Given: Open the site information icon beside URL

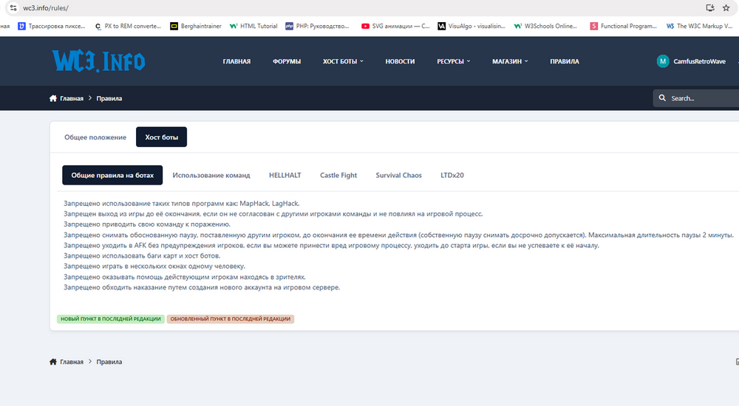Looking at the screenshot, I should 13,7.
